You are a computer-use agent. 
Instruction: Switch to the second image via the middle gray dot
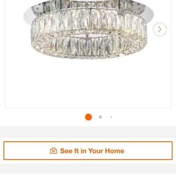tap(100, 117)
